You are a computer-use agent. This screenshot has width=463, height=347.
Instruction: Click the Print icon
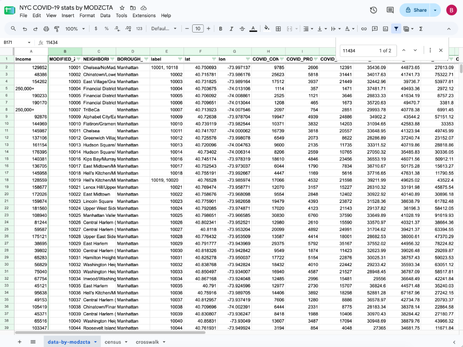46,28
